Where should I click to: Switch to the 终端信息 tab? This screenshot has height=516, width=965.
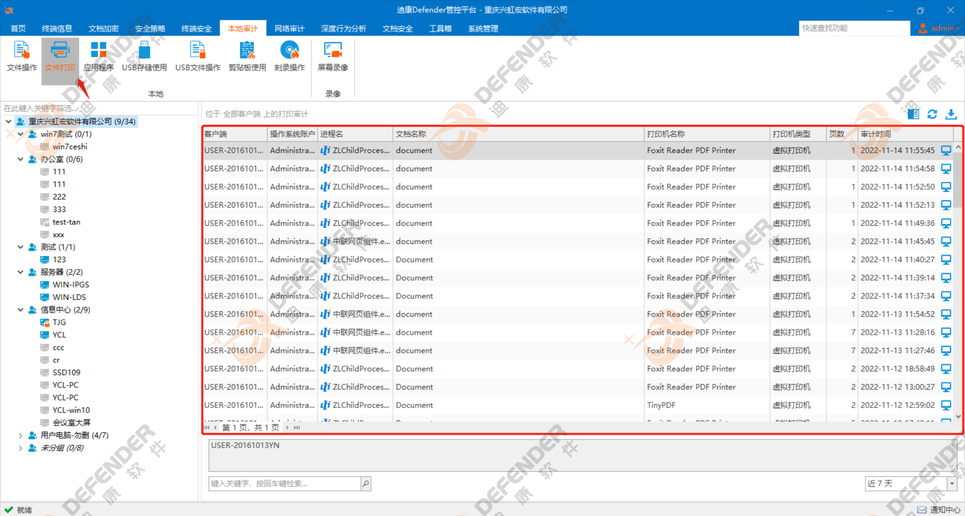coord(57,29)
